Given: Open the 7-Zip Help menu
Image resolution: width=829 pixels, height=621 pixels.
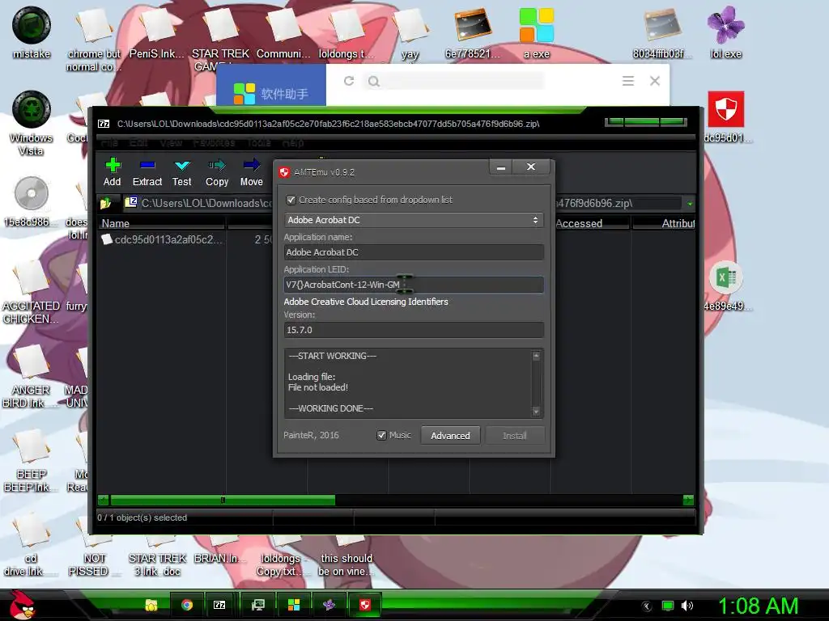Looking at the screenshot, I should click(293, 142).
